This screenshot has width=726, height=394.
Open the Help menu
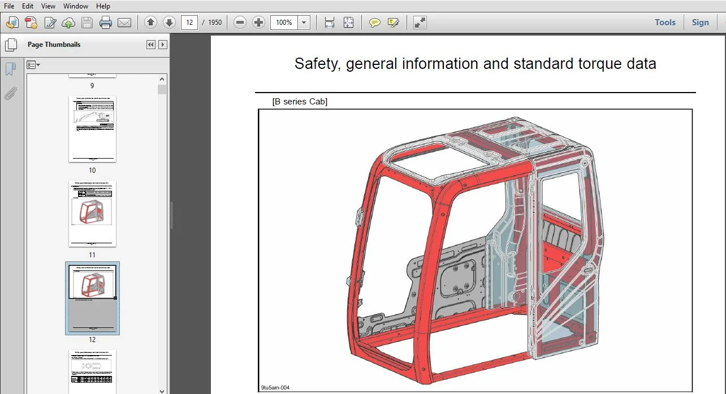(103, 6)
